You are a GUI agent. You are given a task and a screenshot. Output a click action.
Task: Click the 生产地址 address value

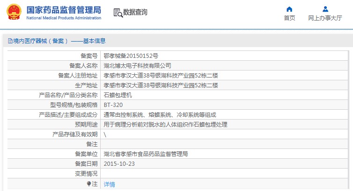[161, 85]
